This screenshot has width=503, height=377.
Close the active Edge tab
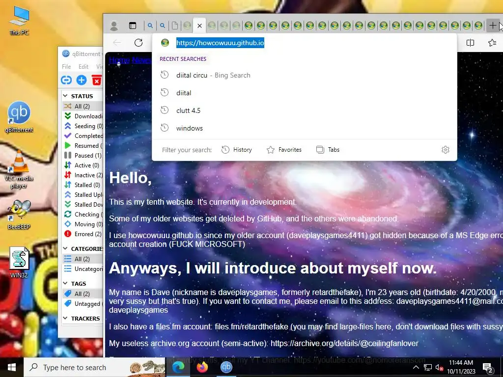click(x=199, y=26)
